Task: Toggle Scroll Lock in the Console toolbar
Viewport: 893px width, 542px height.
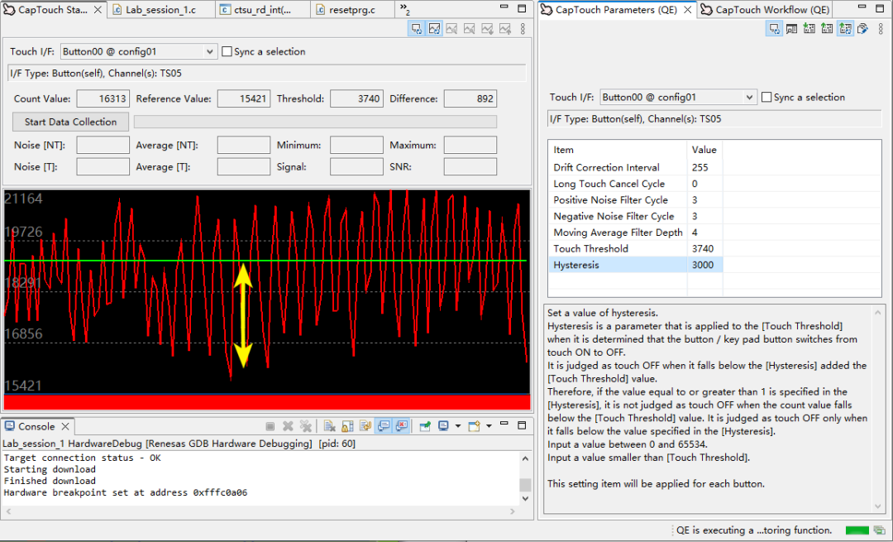Action: pos(348,427)
